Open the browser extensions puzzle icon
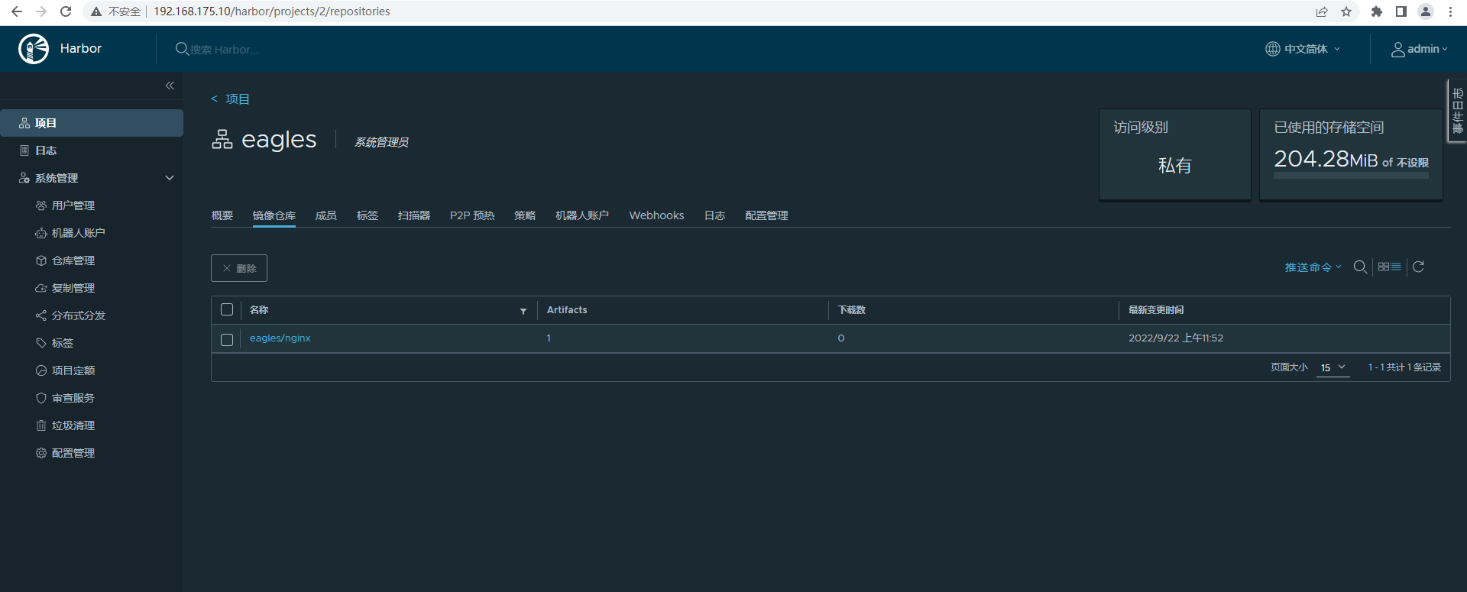 [1377, 11]
